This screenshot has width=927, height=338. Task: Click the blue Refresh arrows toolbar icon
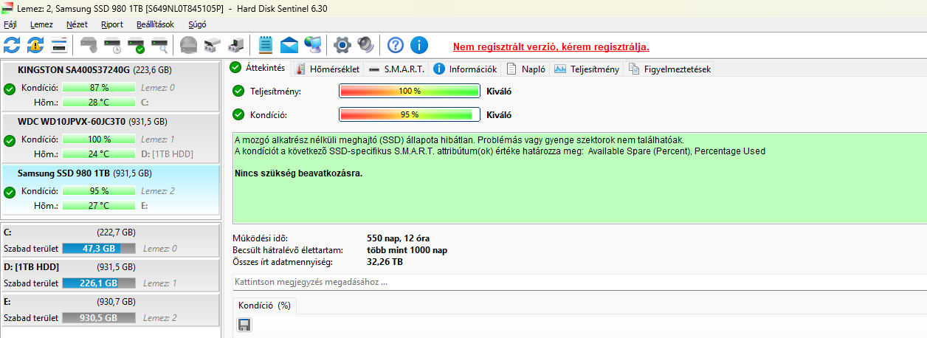pyautogui.click(x=12, y=45)
